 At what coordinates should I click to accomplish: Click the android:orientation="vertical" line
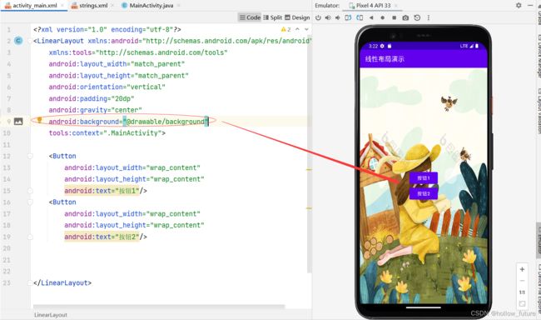click(107, 87)
